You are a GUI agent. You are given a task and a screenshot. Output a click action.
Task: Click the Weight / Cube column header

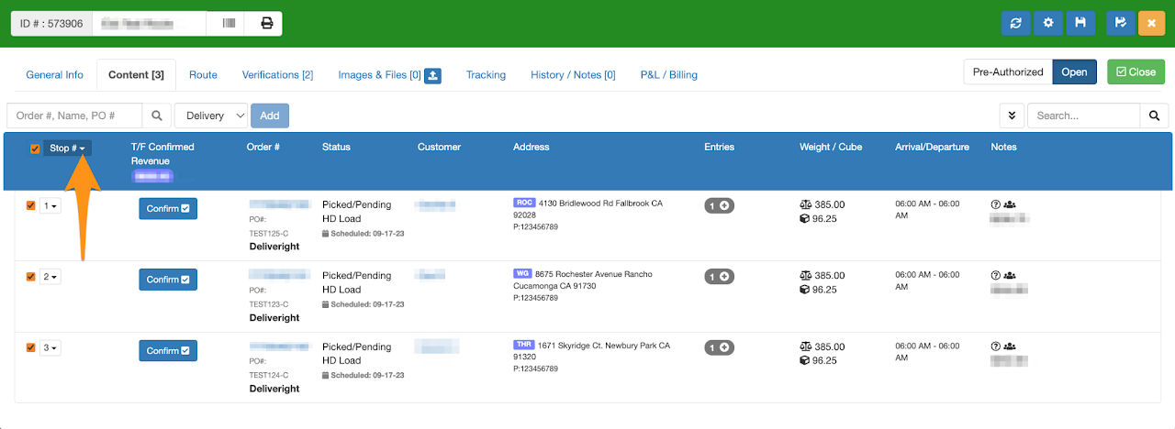tap(831, 147)
